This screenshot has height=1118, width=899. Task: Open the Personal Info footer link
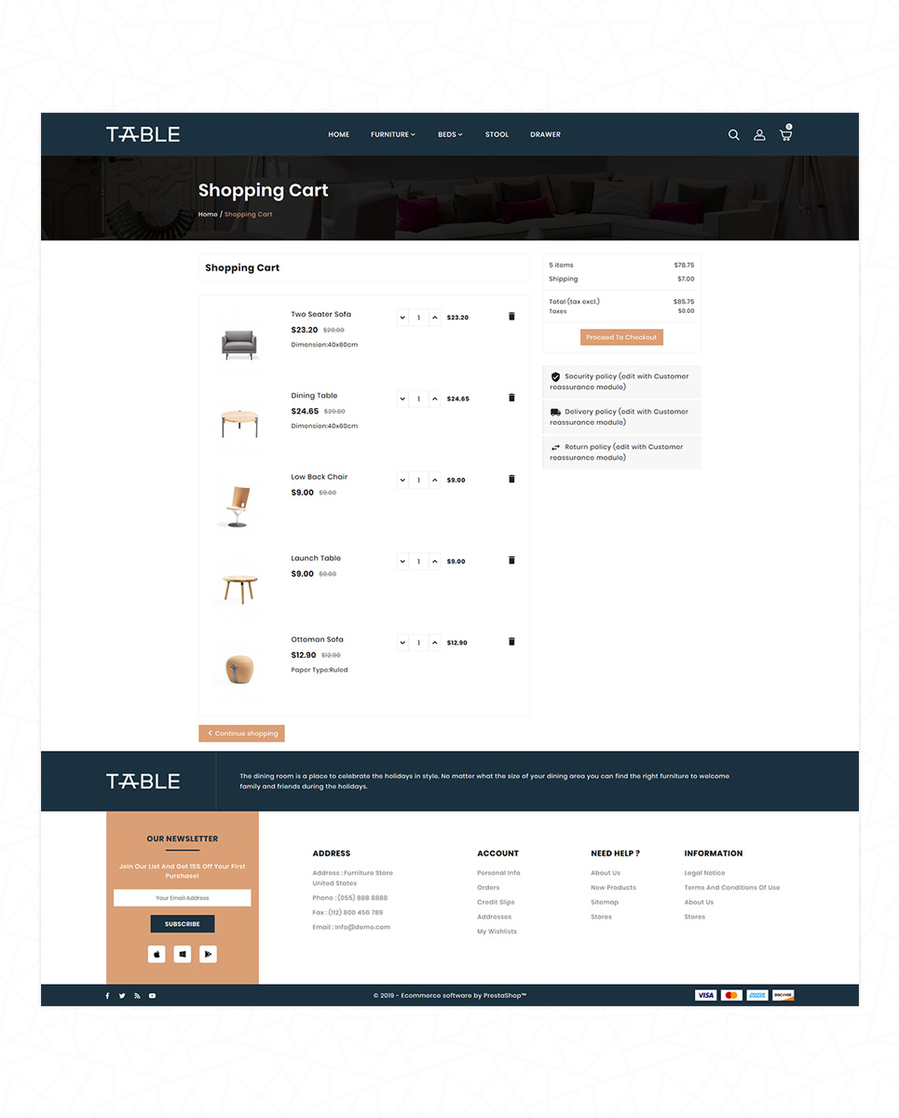498,873
